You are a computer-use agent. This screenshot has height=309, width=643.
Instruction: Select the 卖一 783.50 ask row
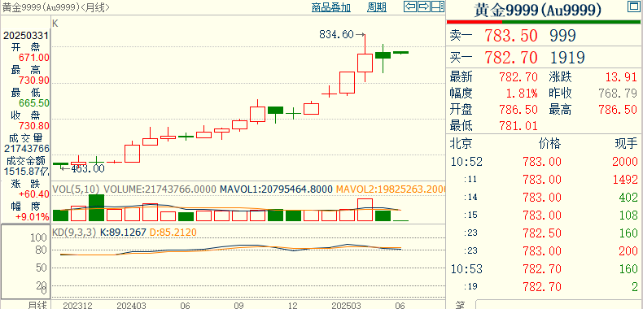545,36
